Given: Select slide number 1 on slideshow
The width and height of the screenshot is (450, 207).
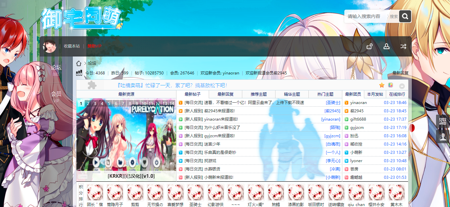Looking at the screenshot, I should click(81, 103).
